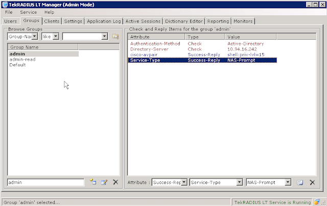Click the Type column header
Screen dimensions: 327x206
[x=205, y=37]
